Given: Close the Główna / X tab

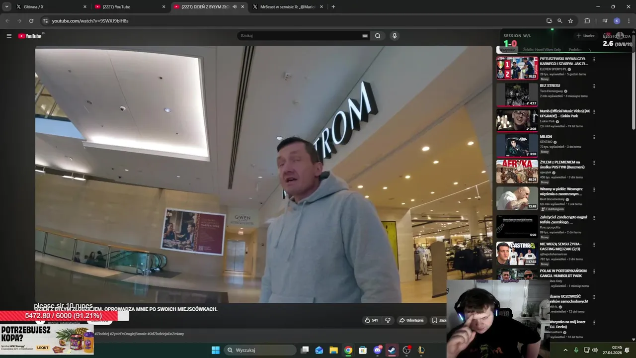Looking at the screenshot, I should [85, 7].
